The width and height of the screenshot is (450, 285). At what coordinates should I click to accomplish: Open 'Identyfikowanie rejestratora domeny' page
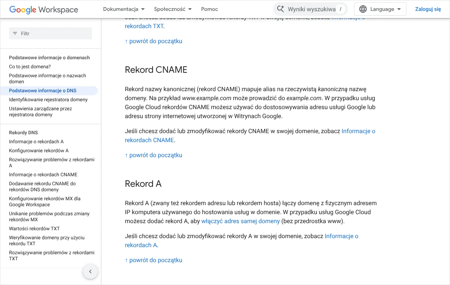(x=48, y=99)
